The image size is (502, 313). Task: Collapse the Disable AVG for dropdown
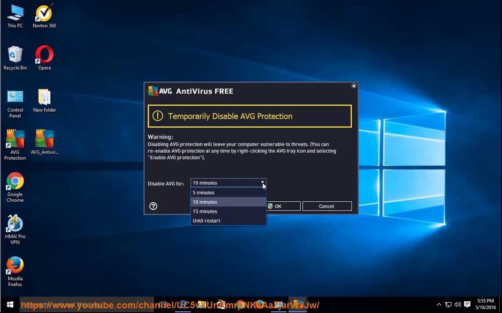(262, 183)
